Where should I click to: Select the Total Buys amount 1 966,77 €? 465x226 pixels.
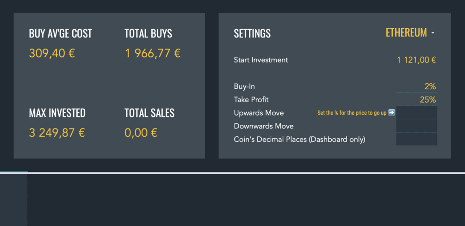[152, 53]
